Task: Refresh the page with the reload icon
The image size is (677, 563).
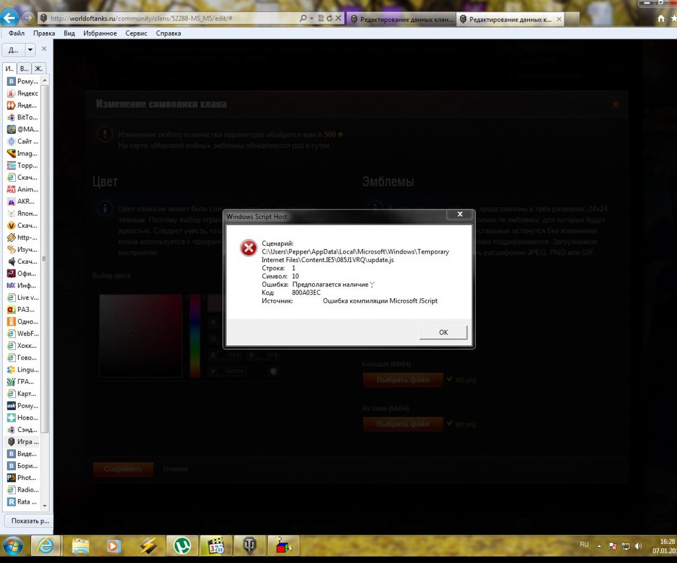Action: (329, 18)
